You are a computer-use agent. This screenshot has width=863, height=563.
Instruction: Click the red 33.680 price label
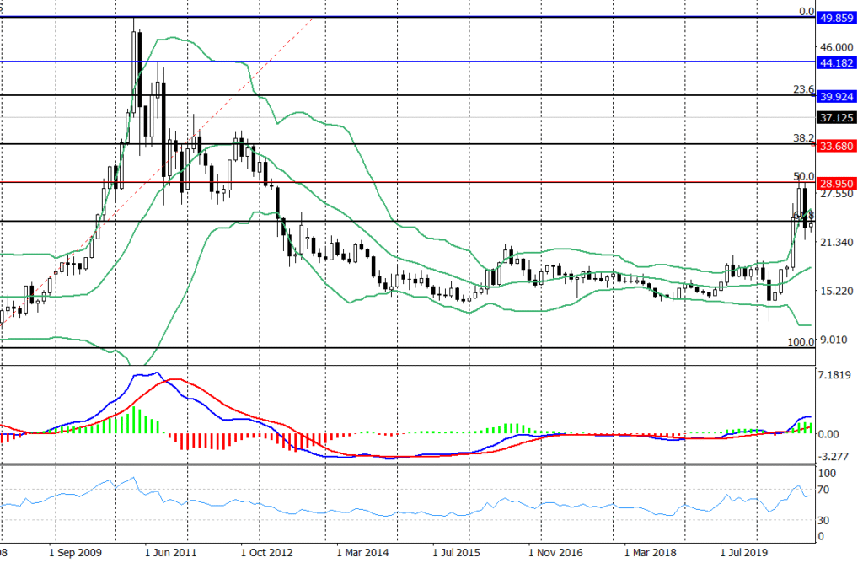[839, 146]
